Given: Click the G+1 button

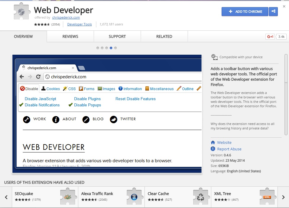Looking at the screenshot, I should click(270, 37).
